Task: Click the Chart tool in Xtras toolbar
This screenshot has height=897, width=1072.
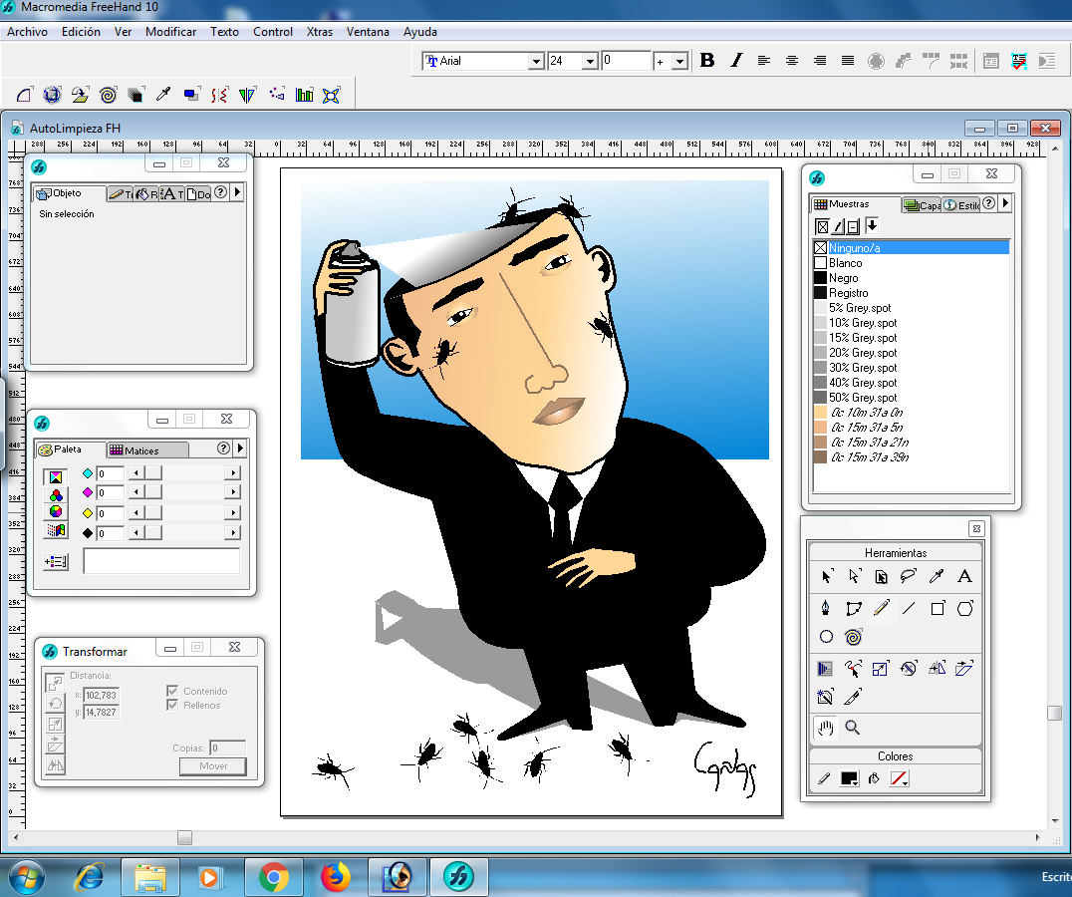Action: coord(304,95)
